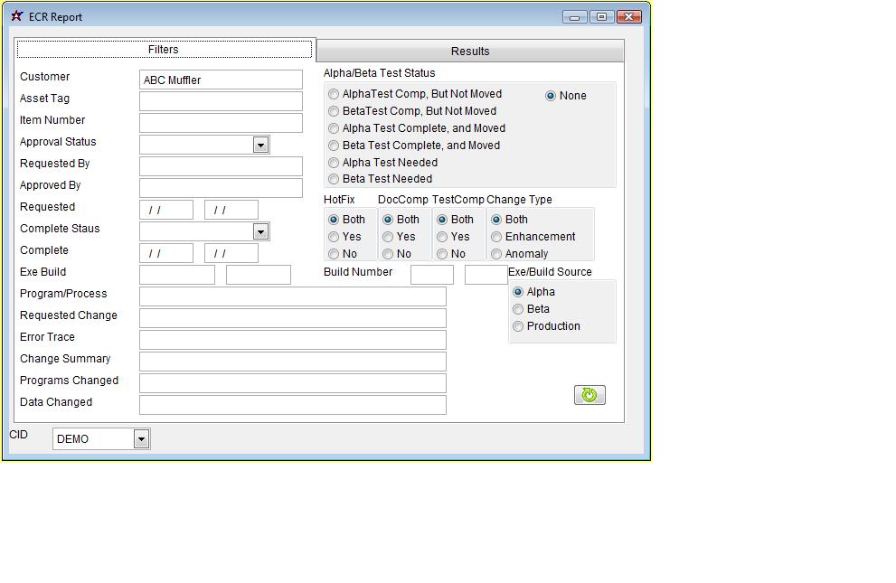Click the green refresh icon button
The width and height of the screenshot is (896, 583).
(589, 395)
